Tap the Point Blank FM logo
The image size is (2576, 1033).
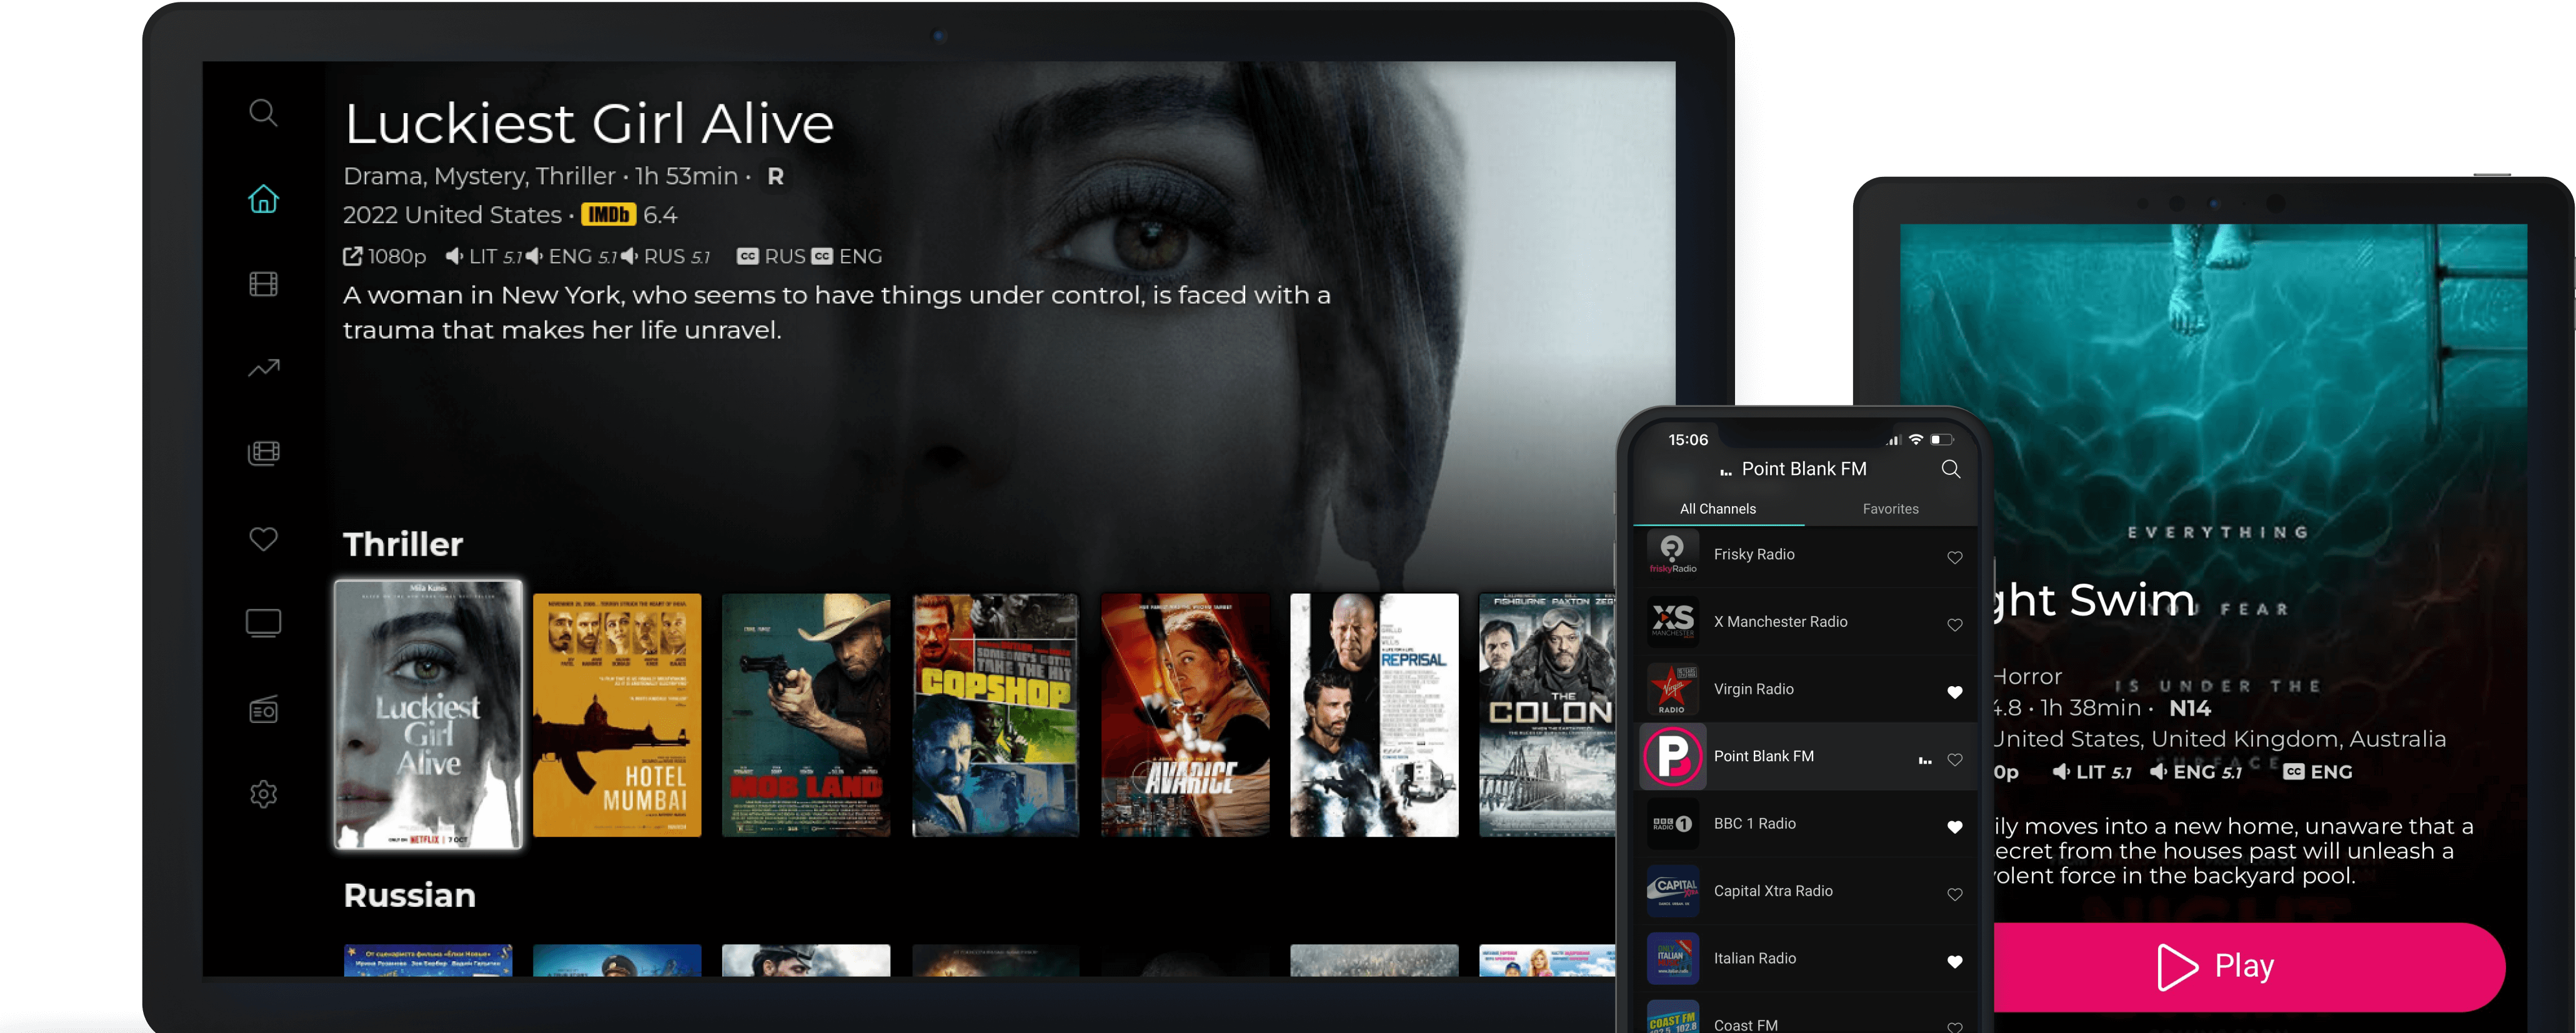[x=1673, y=756]
